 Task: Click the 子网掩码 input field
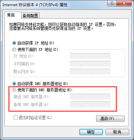click(x=90, y=64)
